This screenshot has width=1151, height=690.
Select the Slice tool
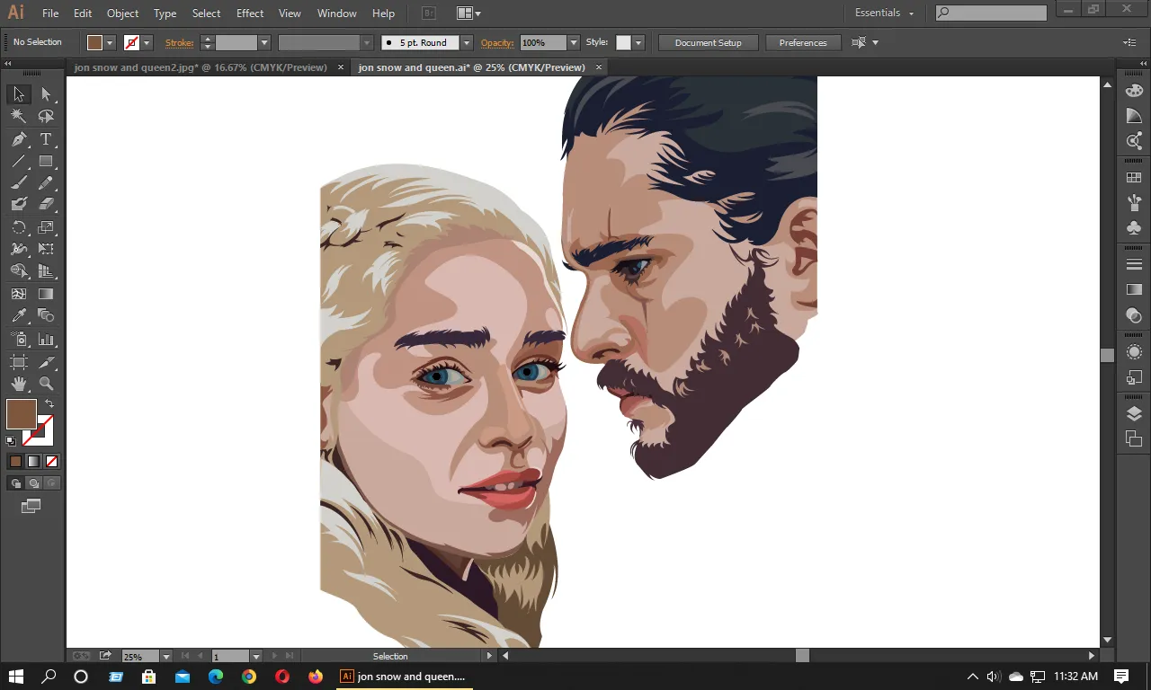(46, 362)
